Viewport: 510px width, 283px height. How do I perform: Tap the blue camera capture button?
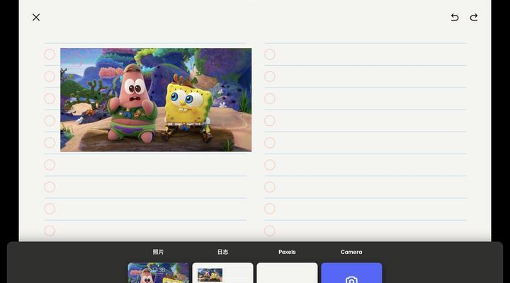point(351,273)
